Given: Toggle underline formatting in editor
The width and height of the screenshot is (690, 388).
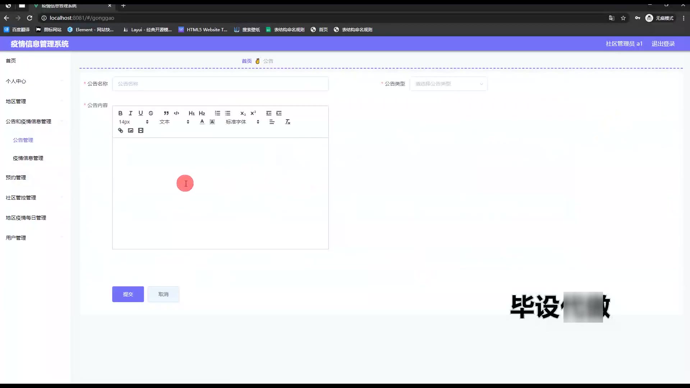Looking at the screenshot, I should (141, 113).
